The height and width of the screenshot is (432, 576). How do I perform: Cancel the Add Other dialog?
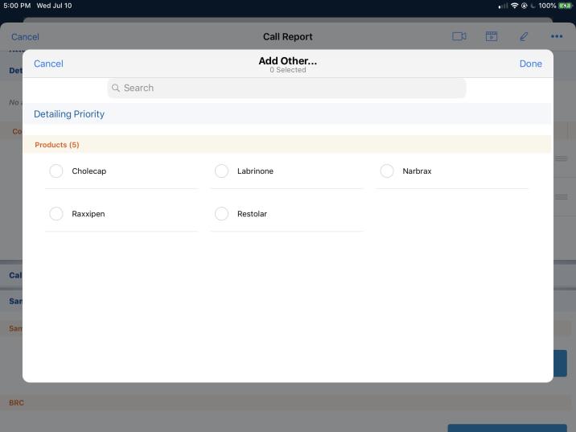(x=48, y=64)
